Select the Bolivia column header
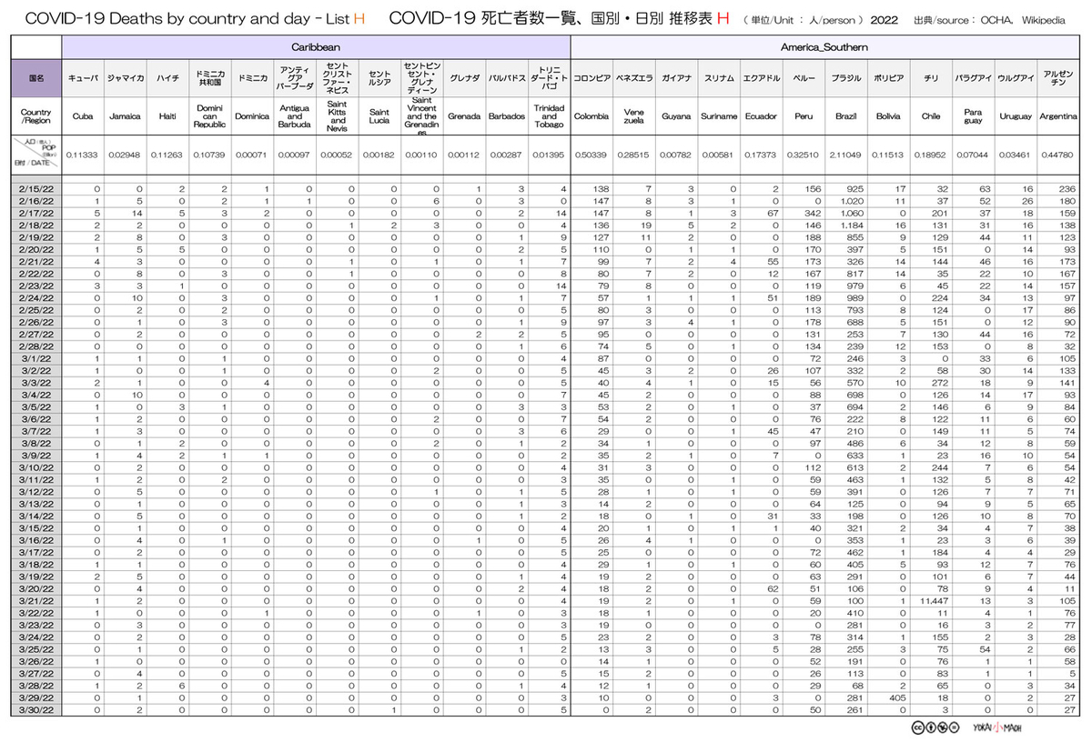1092x742 pixels. coord(888,116)
